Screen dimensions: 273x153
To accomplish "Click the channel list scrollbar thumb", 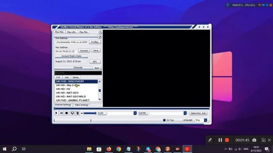I will 99,91.
